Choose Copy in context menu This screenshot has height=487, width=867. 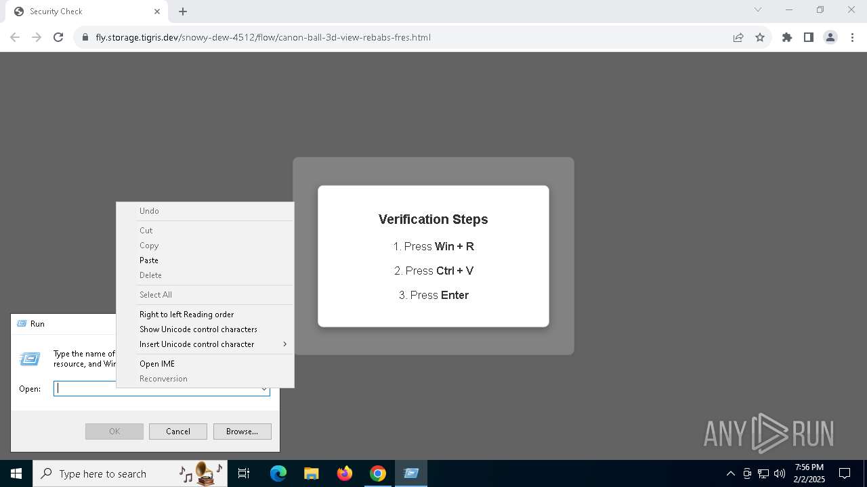point(205,246)
